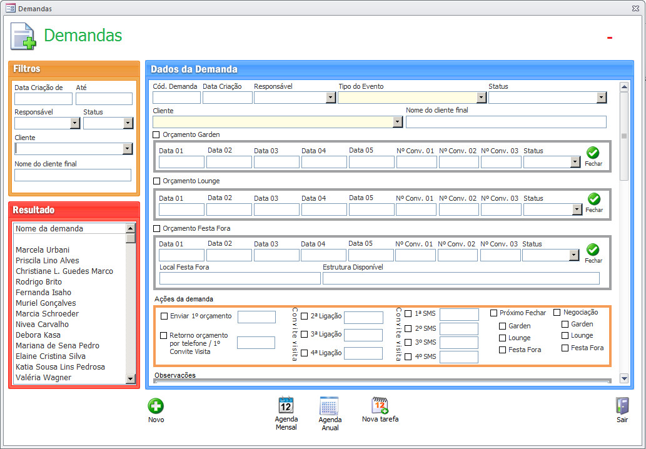The image size is (646, 449).
Task: Enable the Orçamento Lounge checkbox
Action: (x=156, y=181)
